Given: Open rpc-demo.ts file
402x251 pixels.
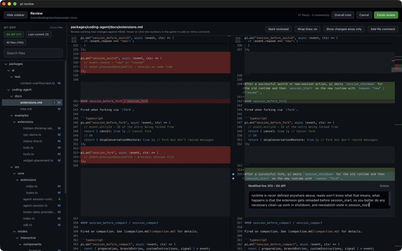Looking at the screenshot, I should [32, 135].
